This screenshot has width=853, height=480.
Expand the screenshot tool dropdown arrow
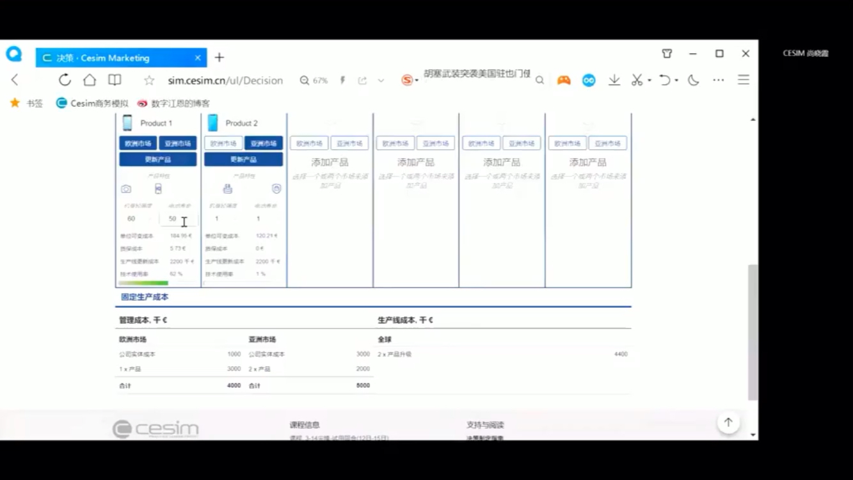click(x=649, y=81)
